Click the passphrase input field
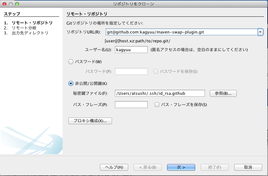 (x=131, y=105)
